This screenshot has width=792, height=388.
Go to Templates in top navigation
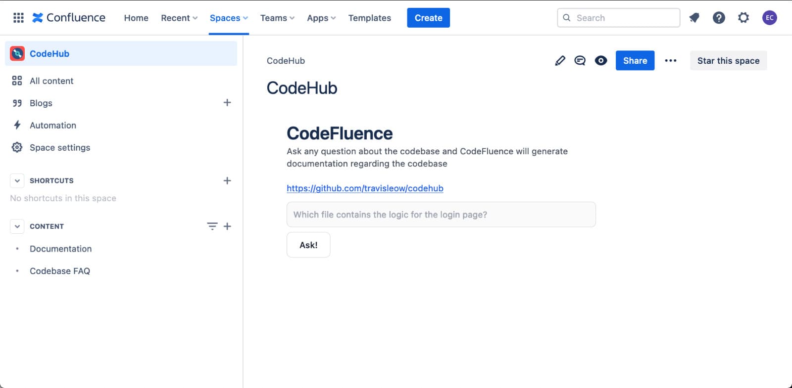coord(369,18)
